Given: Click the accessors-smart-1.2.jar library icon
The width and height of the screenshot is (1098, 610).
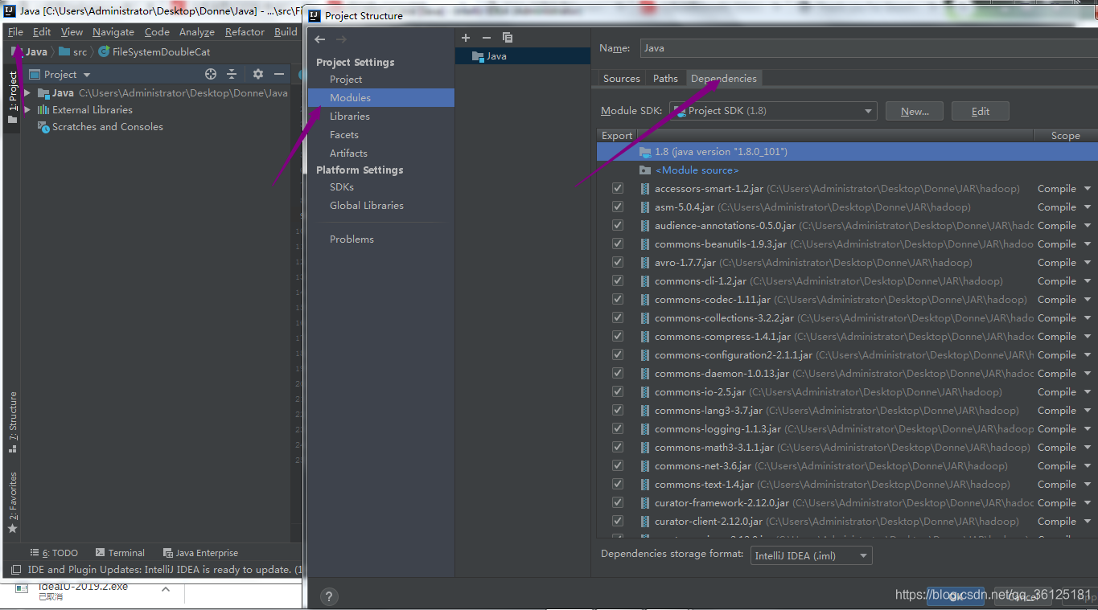Looking at the screenshot, I should (644, 189).
